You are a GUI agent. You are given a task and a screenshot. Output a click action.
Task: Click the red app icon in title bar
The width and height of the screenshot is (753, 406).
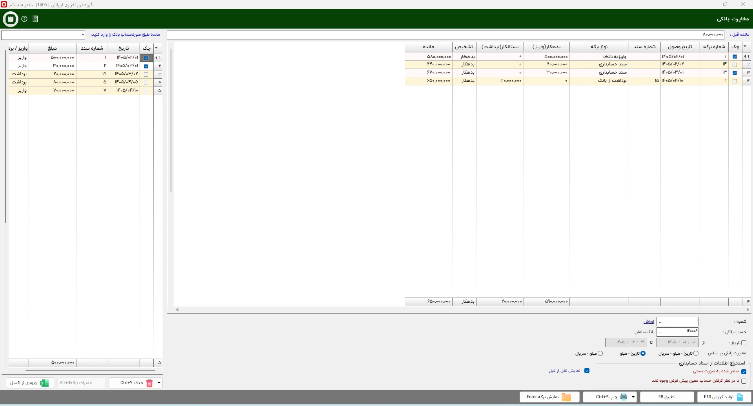coord(4,4)
